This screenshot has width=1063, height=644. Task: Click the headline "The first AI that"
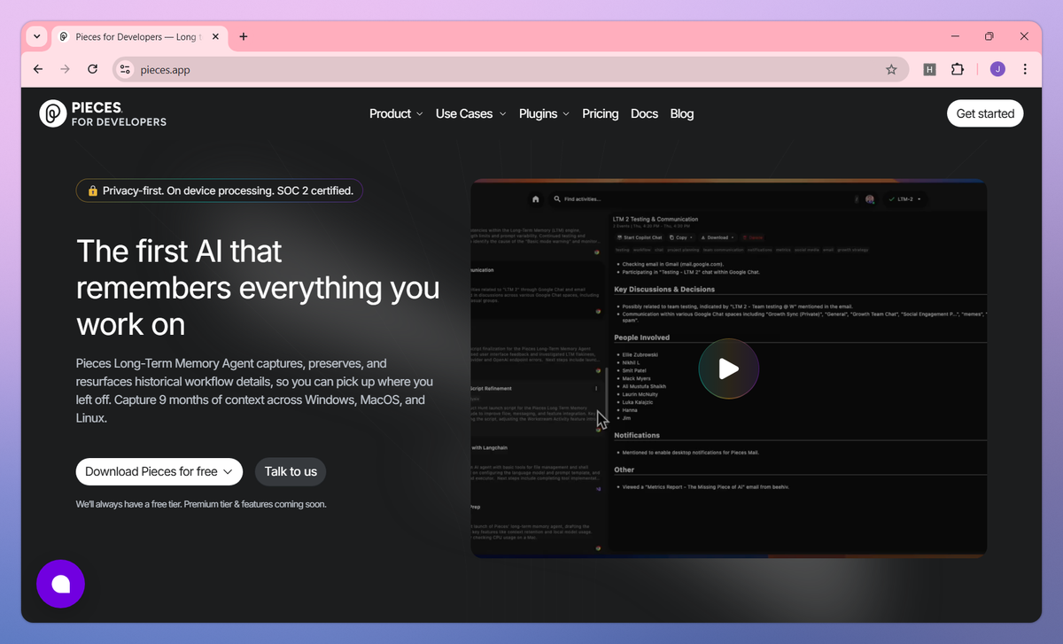(179, 251)
